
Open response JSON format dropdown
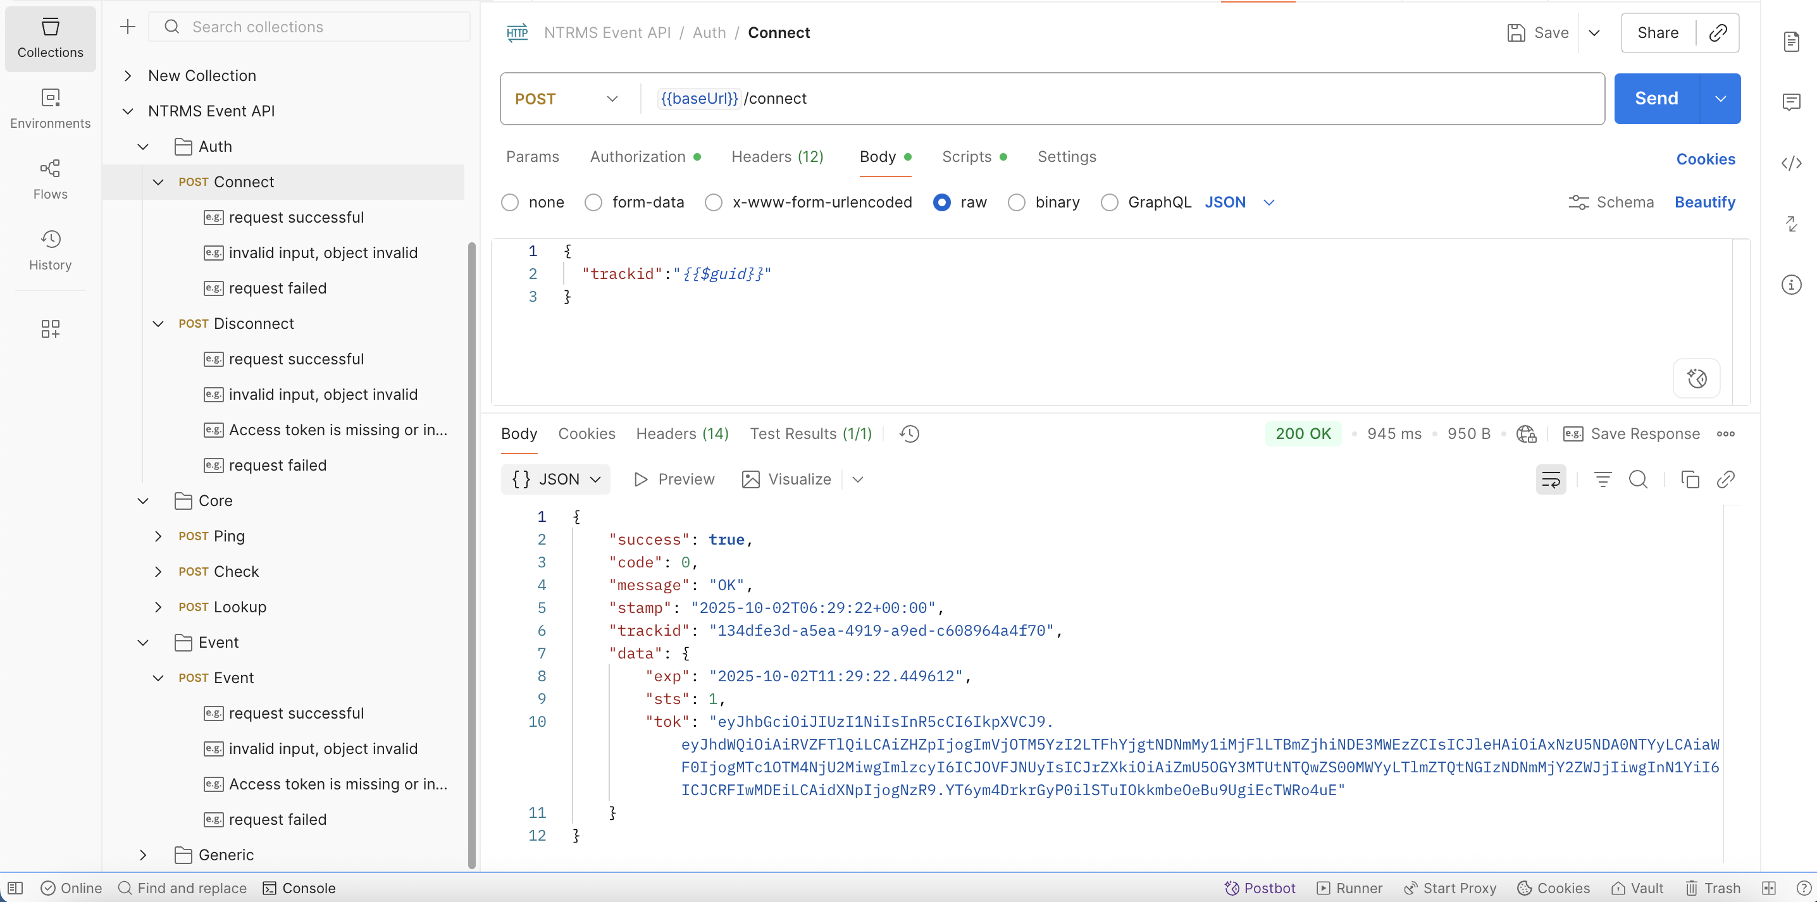tap(556, 479)
